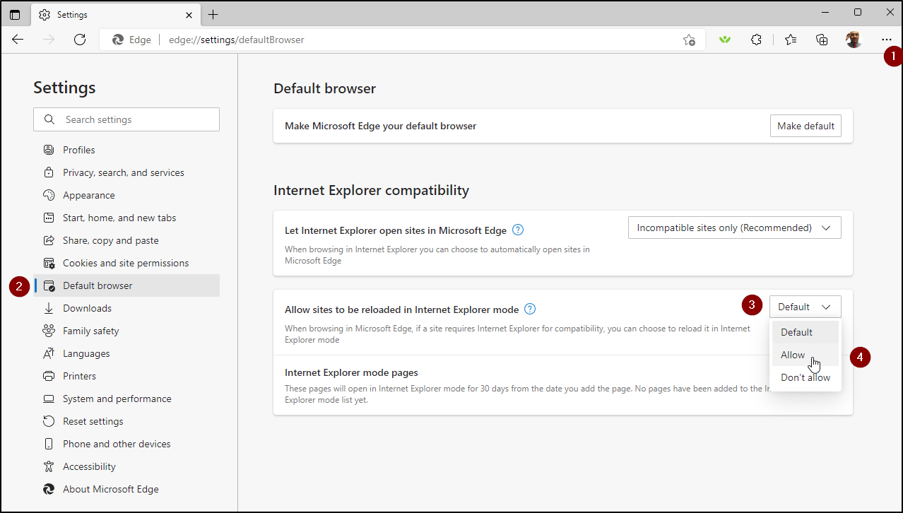Click the green extension icon in toolbar

(x=724, y=40)
